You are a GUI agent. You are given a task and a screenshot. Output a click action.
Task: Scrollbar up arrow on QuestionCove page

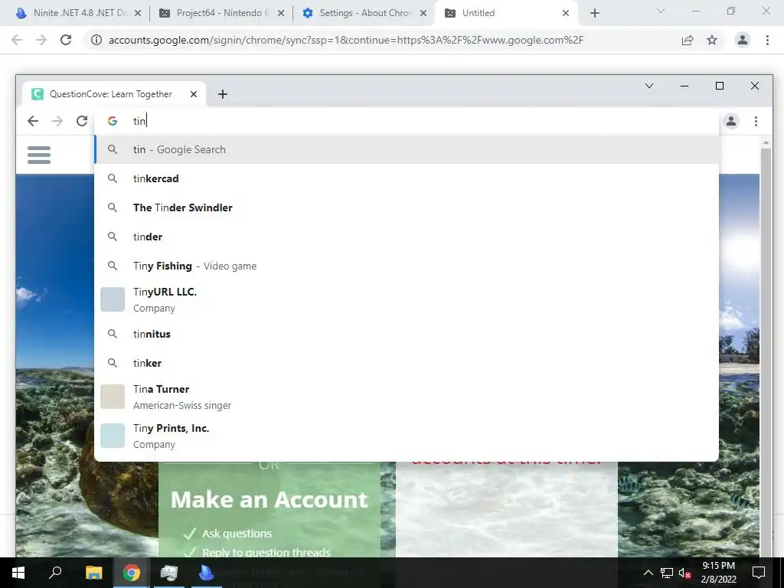[x=766, y=143]
